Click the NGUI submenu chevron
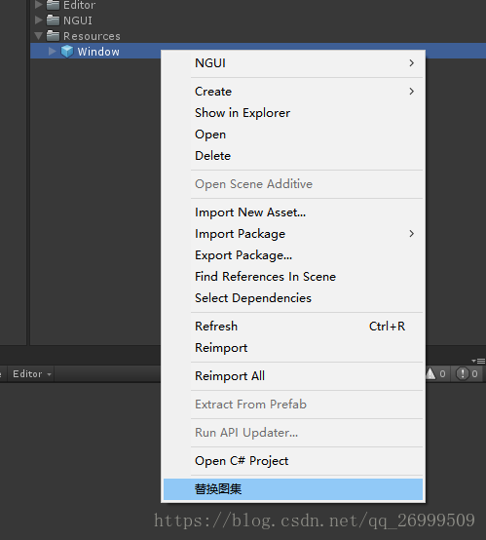 point(412,63)
